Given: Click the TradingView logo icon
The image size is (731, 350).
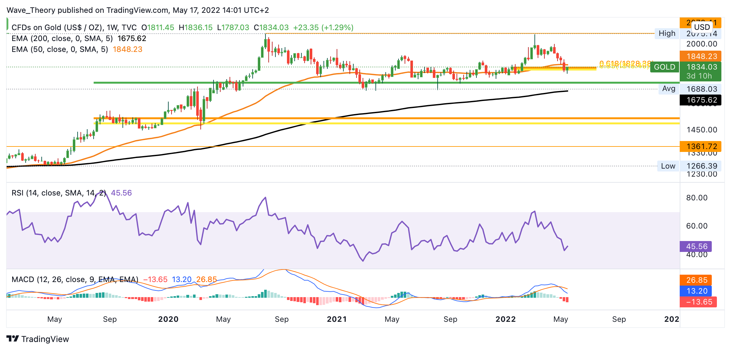Looking at the screenshot, I should point(13,339).
